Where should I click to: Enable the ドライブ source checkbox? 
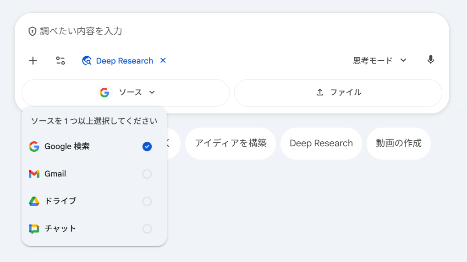point(147,201)
